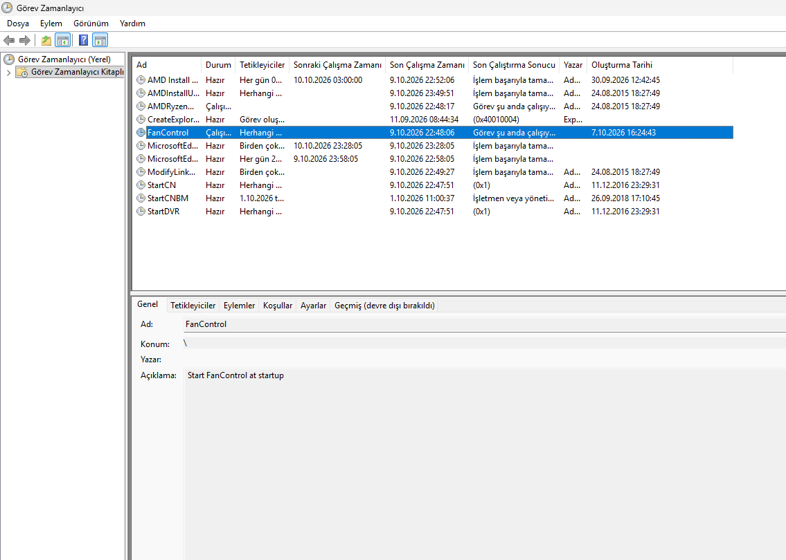This screenshot has width=786, height=560.
Task: Go up one level with folder icon
Action: (x=46, y=41)
